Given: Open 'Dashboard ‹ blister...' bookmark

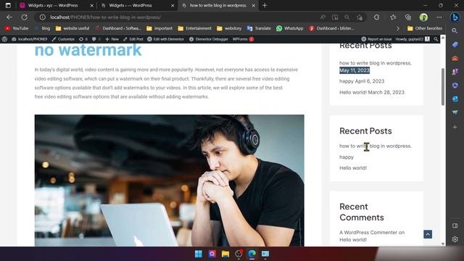Looking at the screenshot, I should tap(331, 28).
